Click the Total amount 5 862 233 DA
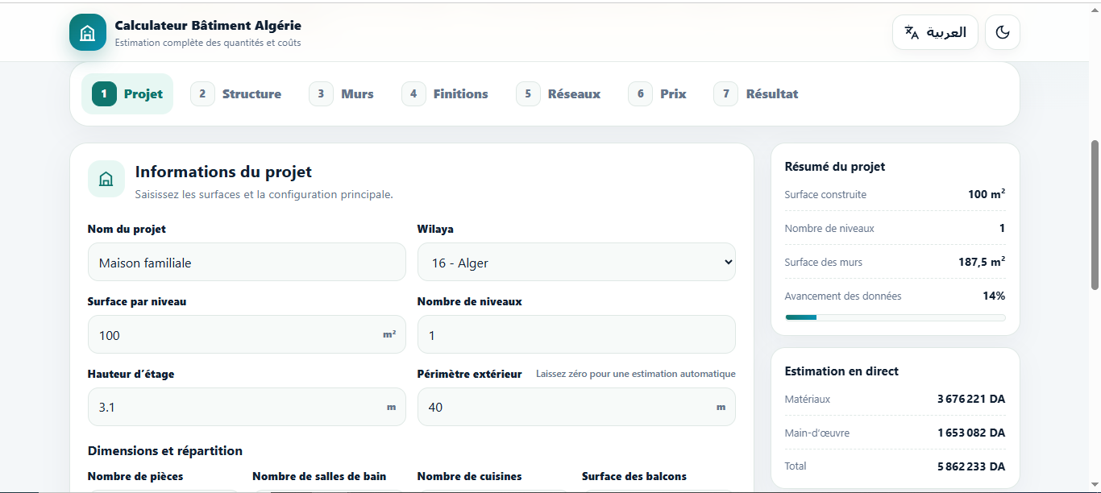 tap(971, 466)
